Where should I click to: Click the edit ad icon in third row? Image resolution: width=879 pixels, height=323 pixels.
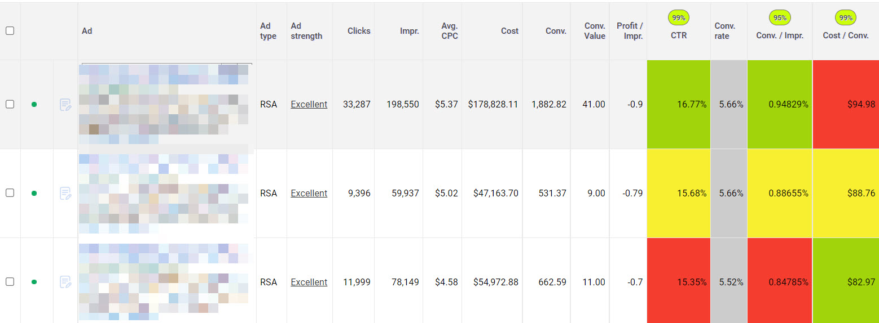pyautogui.click(x=65, y=282)
